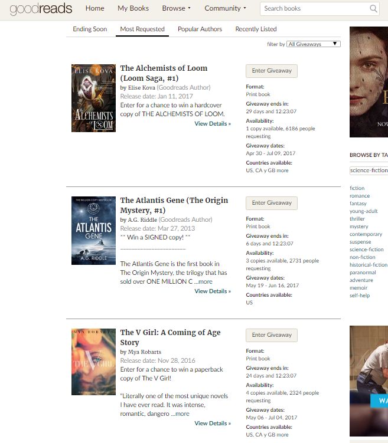The width and height of the screenshot is (388, 443).
Task: Enter Giveaway for The Atlantis Gene
Action: coord(272,203)
